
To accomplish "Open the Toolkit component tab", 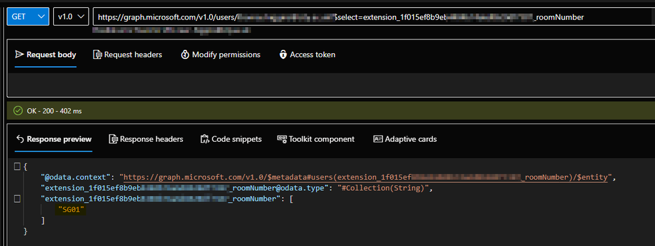I will [316, 139].
